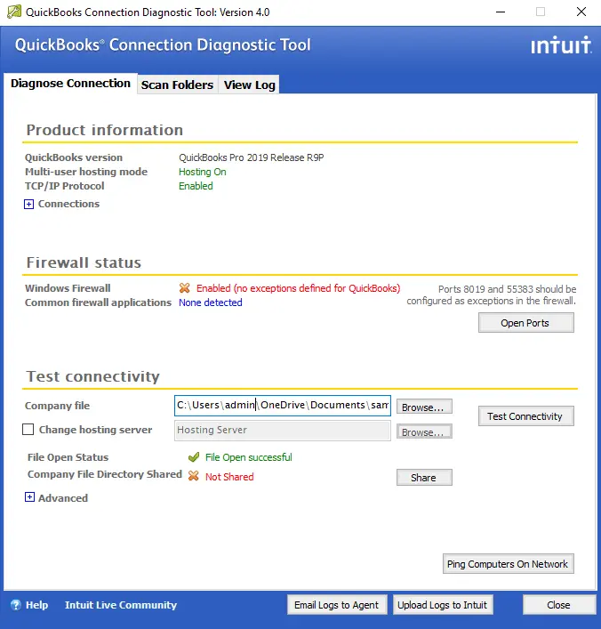
Task: Click the Close button at the bottom
Action: click(559, 604)
